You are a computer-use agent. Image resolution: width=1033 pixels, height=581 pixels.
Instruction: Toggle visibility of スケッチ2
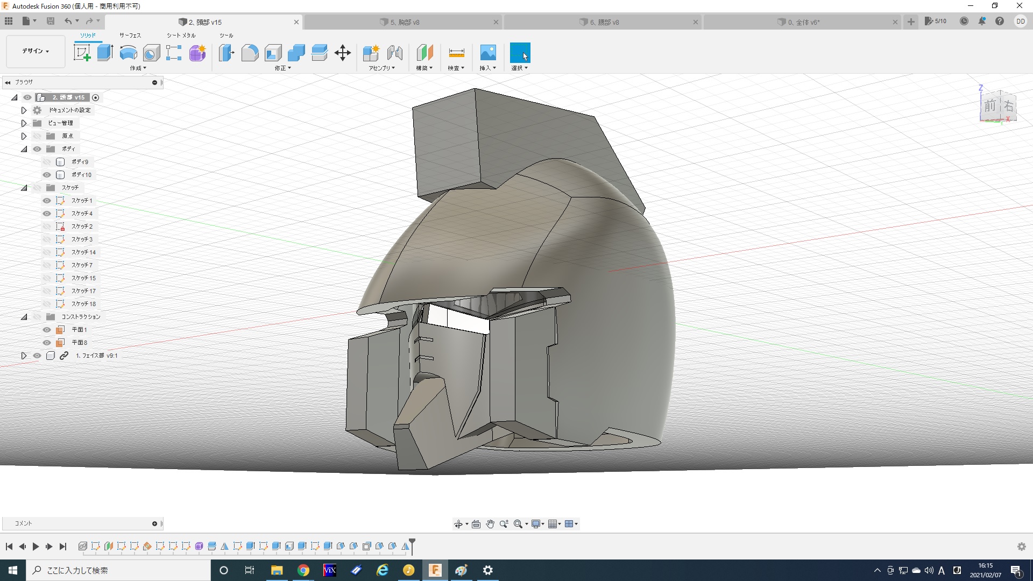coord(47,226)
